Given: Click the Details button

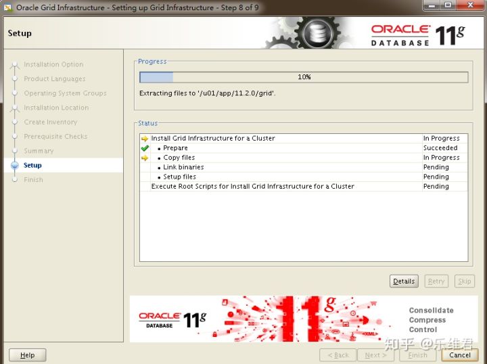Looking at the screenshot, I should [x=404, y=281].
